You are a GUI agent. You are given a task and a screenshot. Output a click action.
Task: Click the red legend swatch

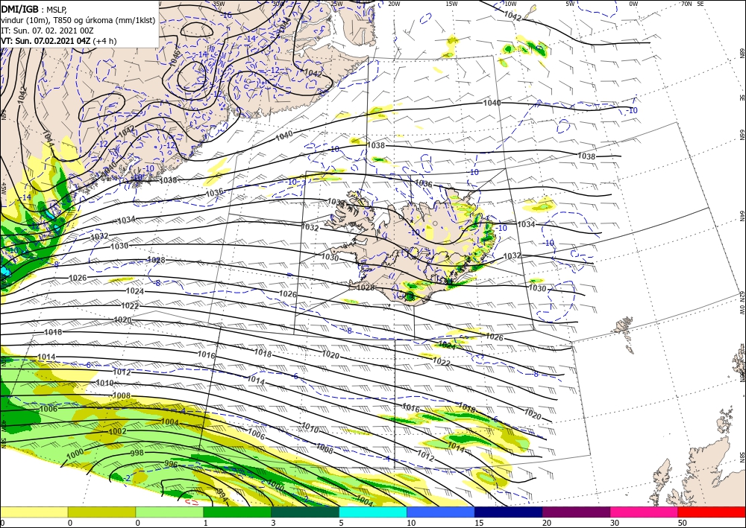point(712,512)
